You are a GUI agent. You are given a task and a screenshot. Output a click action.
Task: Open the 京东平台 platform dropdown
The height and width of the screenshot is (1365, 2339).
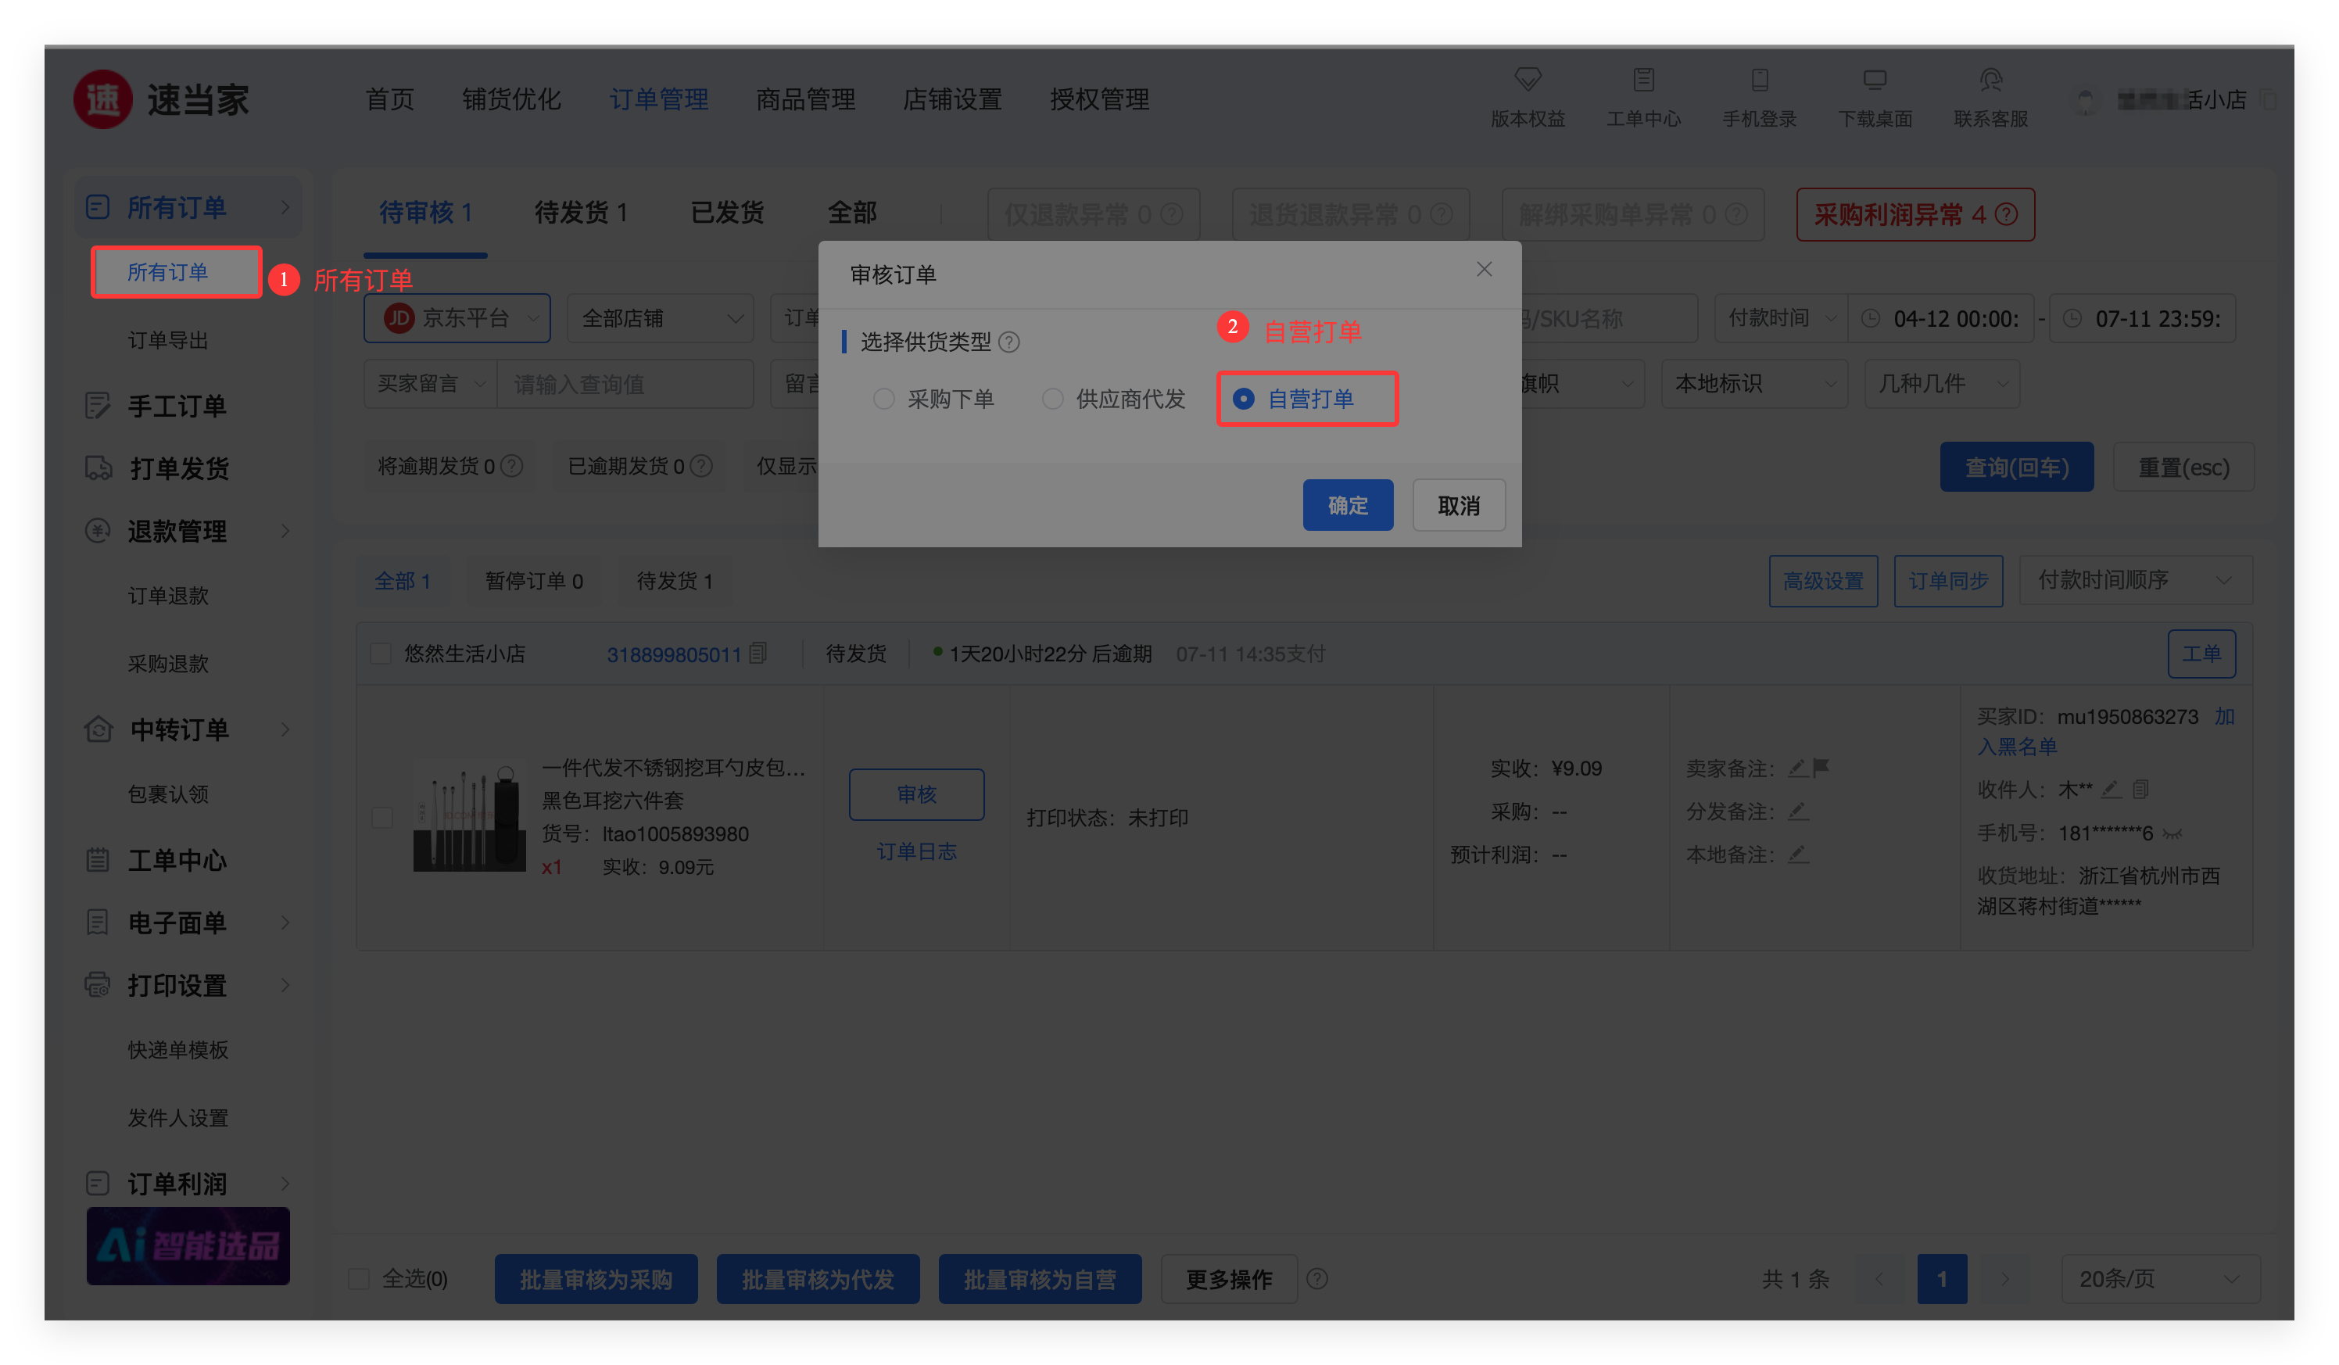point(457,318)
